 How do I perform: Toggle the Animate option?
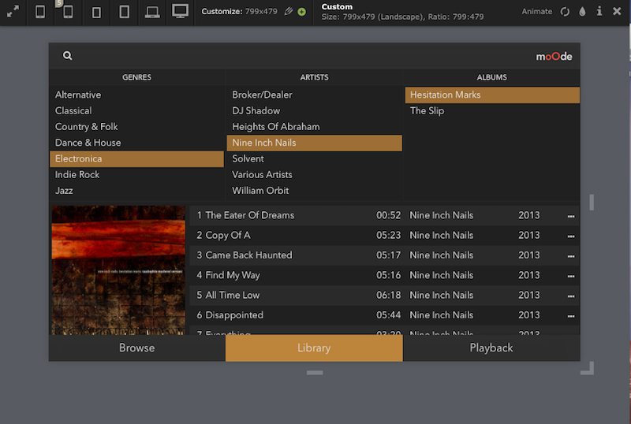537,12
